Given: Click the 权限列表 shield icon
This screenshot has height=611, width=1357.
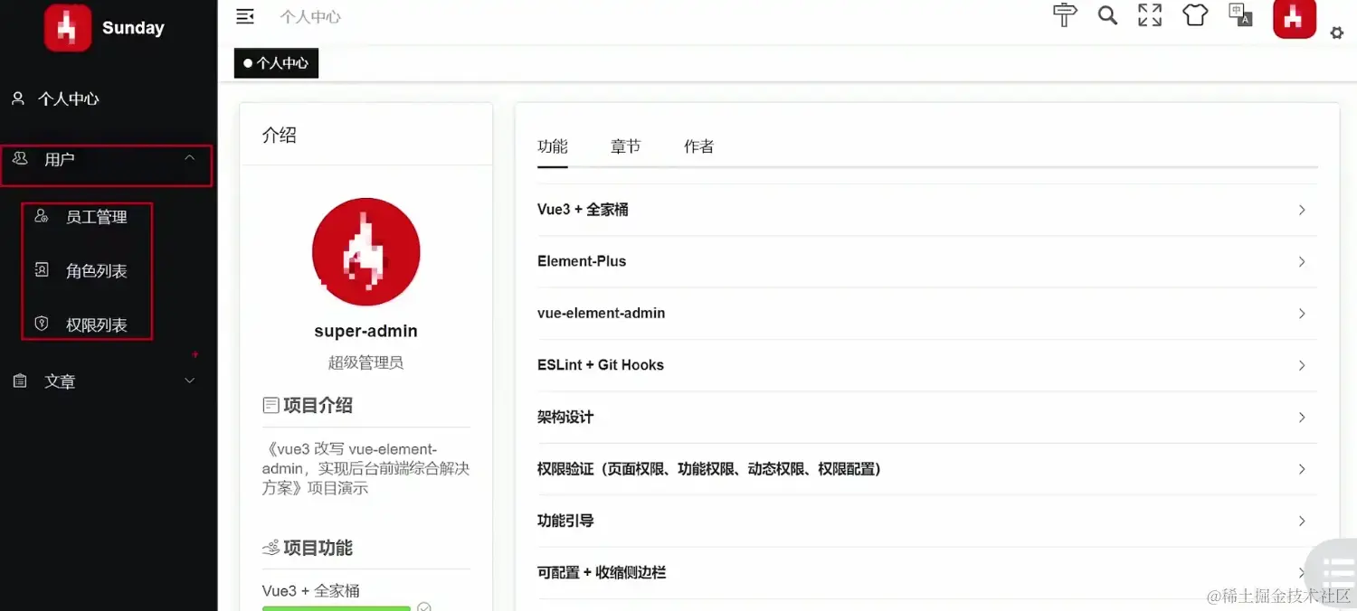Looking at the screenshot, I should tap(41, 323).
